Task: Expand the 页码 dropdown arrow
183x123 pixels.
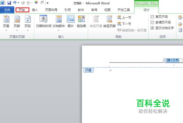Action: 28,30
